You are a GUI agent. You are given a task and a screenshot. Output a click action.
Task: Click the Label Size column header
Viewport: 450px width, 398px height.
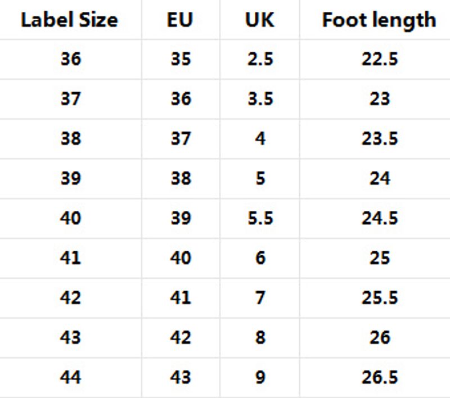(70, 20)
